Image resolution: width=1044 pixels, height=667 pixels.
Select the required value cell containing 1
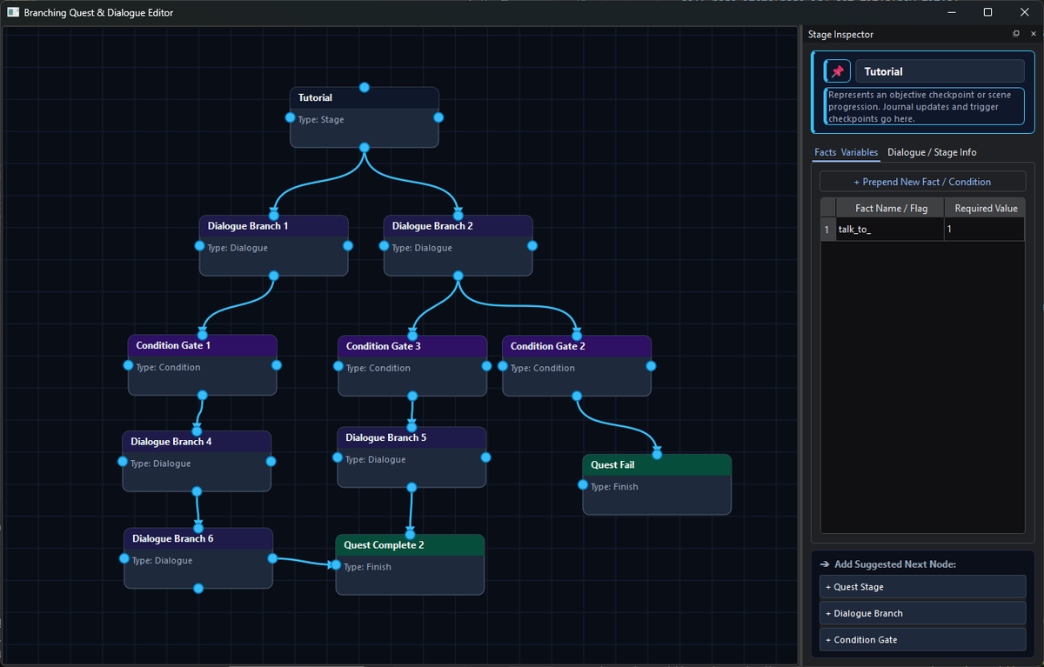[985, 229]
